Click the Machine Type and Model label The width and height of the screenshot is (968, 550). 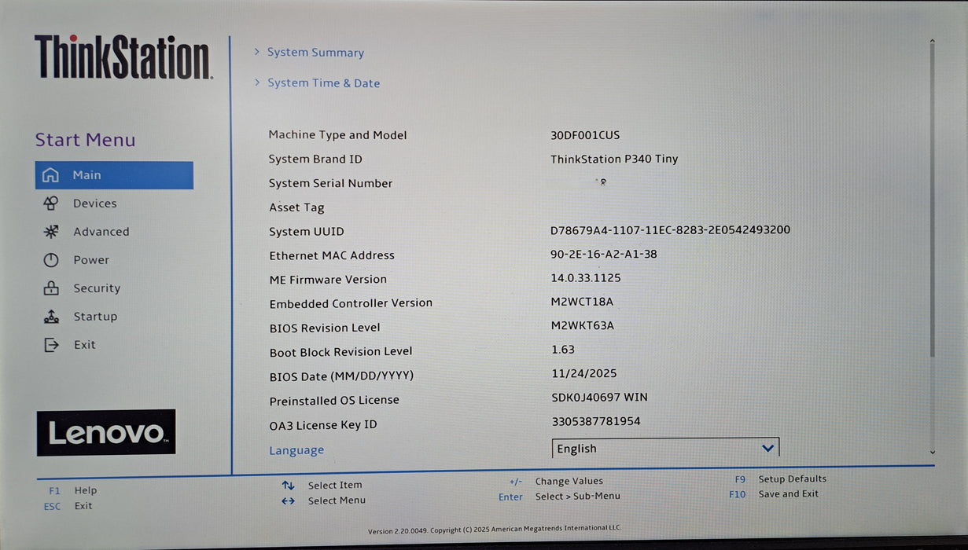click(338, 135)
